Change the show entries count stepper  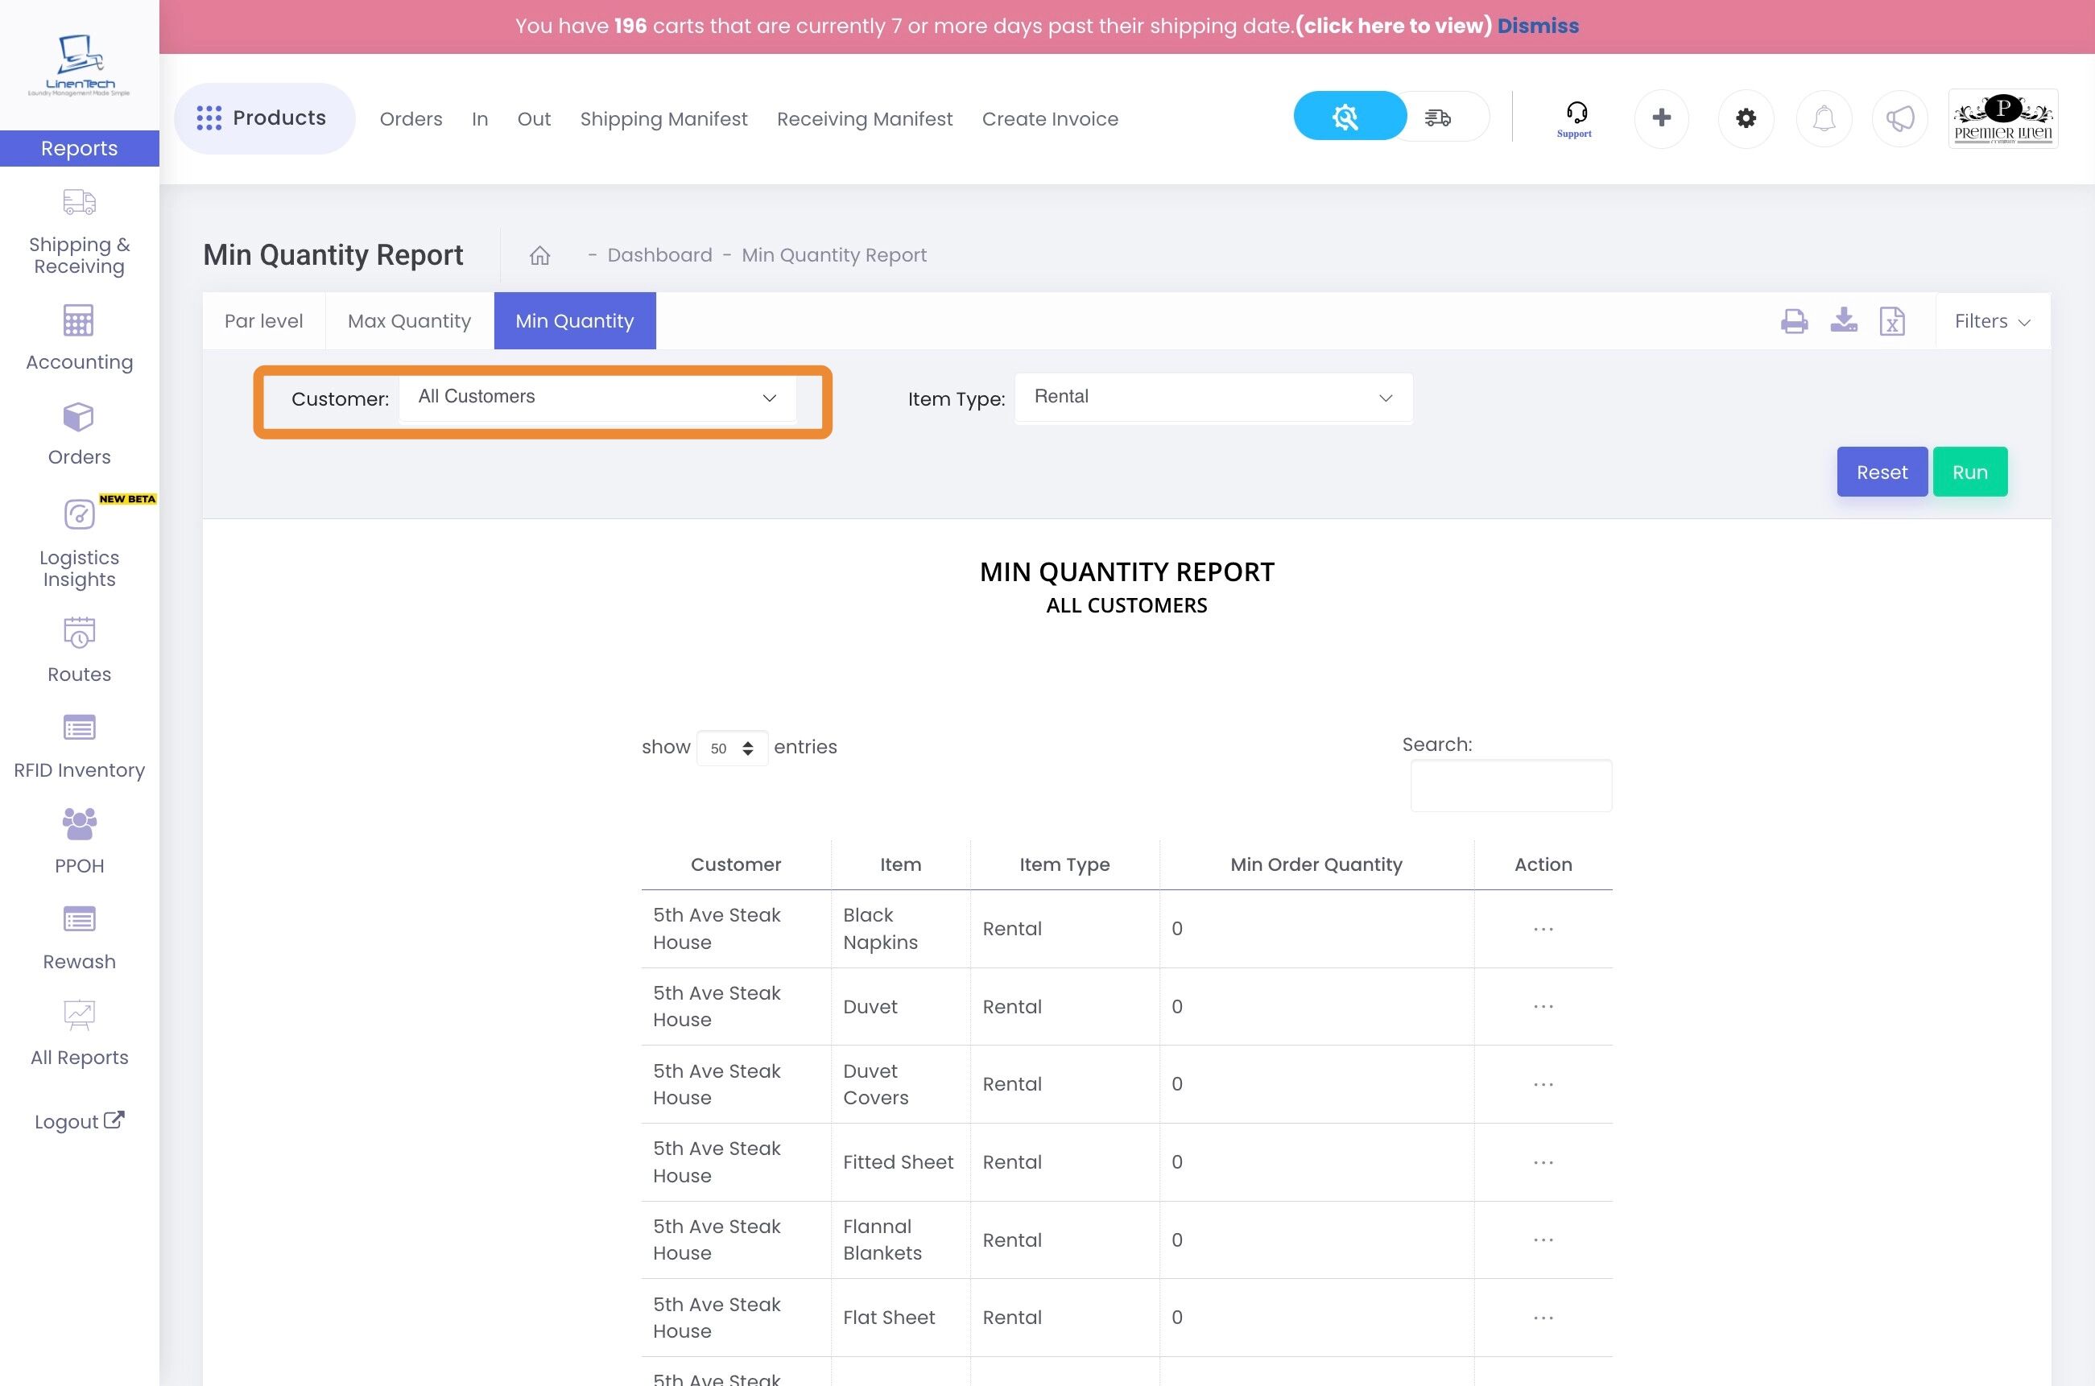click(732, 749)
